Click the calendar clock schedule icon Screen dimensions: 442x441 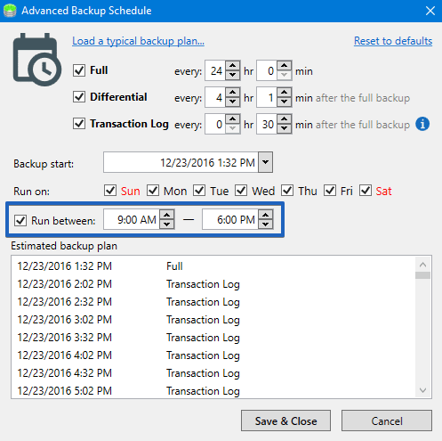tap(37, 60)
